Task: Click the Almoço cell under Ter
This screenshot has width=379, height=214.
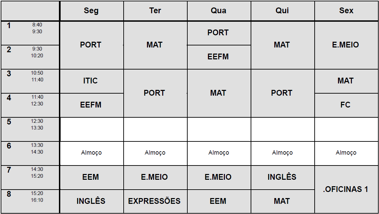Action: (x=155, y=153)
